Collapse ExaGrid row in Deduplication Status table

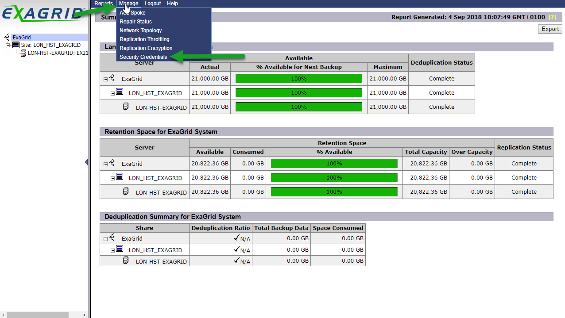click(105, 79)
